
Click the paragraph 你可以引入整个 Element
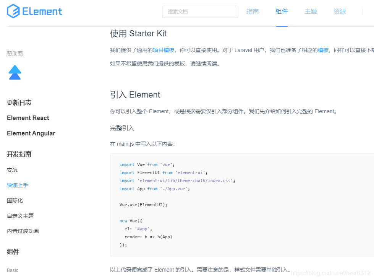click(223, 111)
